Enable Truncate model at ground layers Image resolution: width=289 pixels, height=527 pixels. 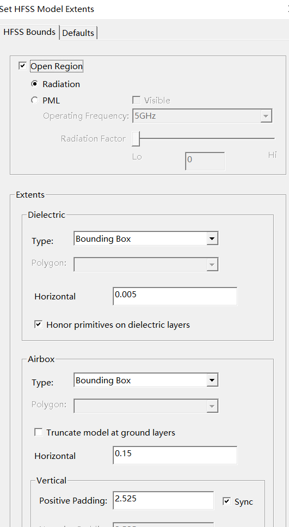click(39, 432)
